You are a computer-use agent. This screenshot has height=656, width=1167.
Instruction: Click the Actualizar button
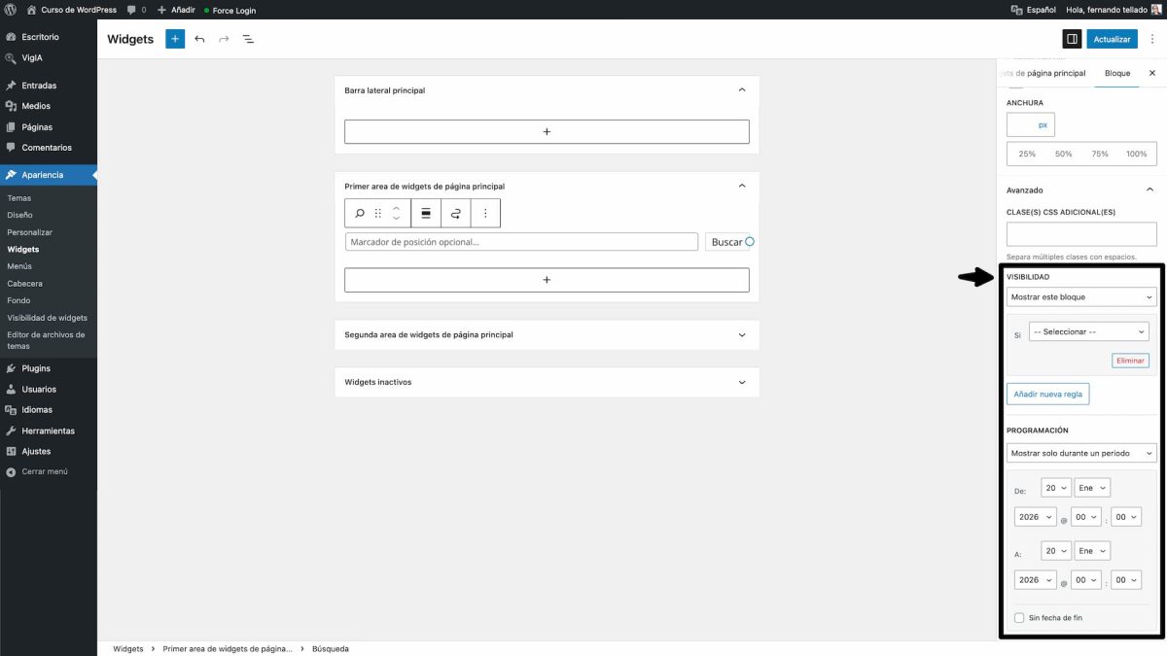[x=1112, y=38]
